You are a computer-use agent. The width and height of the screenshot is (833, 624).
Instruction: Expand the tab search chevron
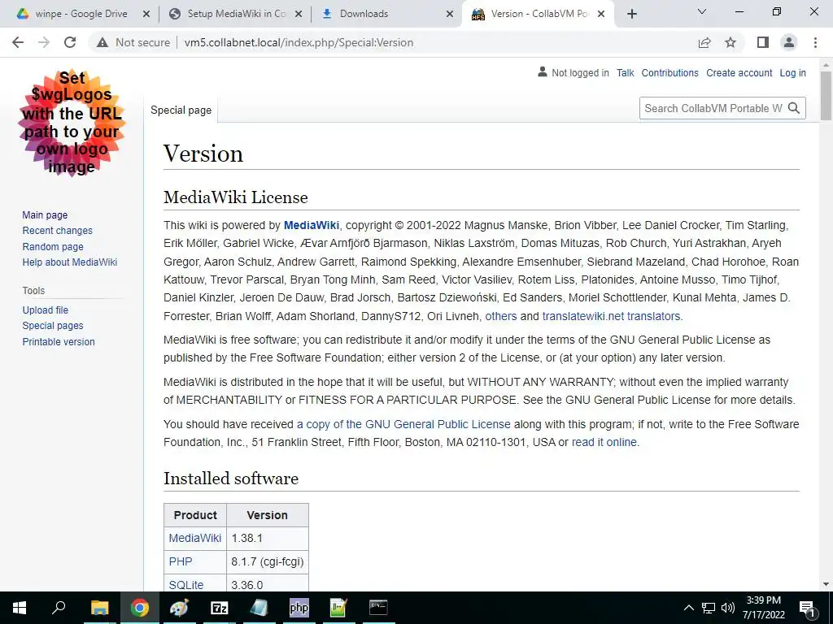(702, 11)
